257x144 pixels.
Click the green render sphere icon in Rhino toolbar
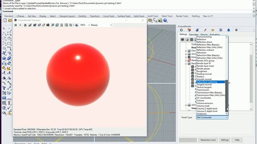click(160, 20)
